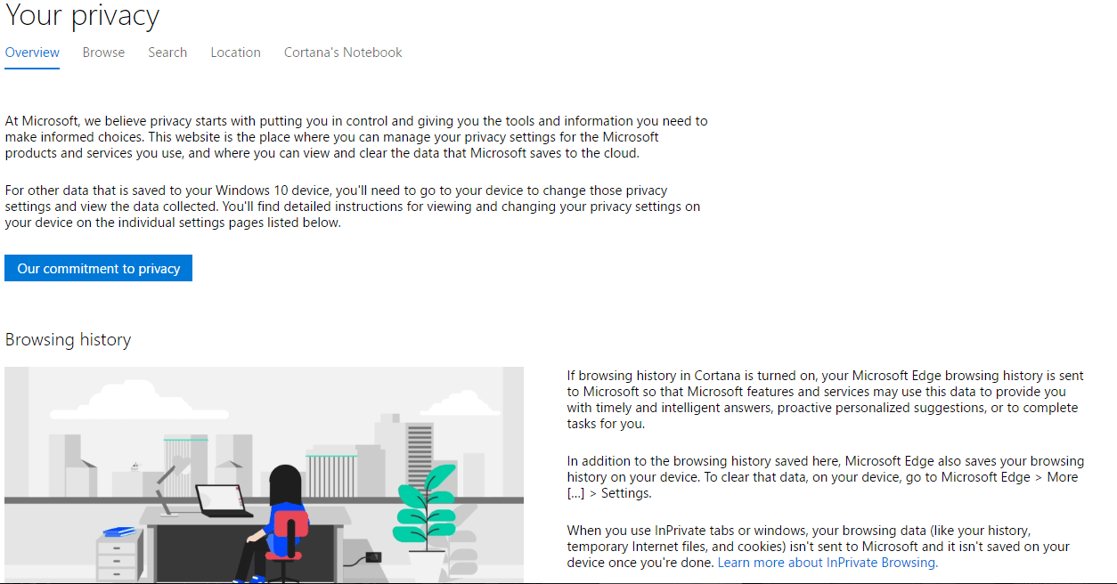1117x584 pixels.
Task: Click paragraph starting "When you use InPrivate tabs"
Action: [819, 547]
